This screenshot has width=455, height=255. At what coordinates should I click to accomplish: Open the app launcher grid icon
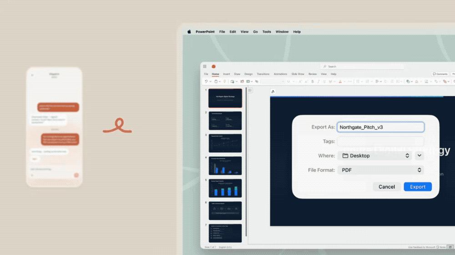point(205,66)
